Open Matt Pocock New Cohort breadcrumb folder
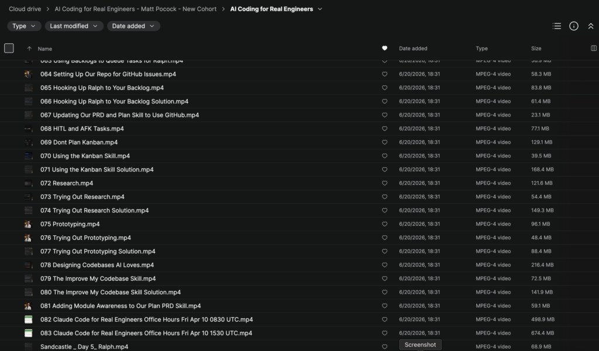 136,9
